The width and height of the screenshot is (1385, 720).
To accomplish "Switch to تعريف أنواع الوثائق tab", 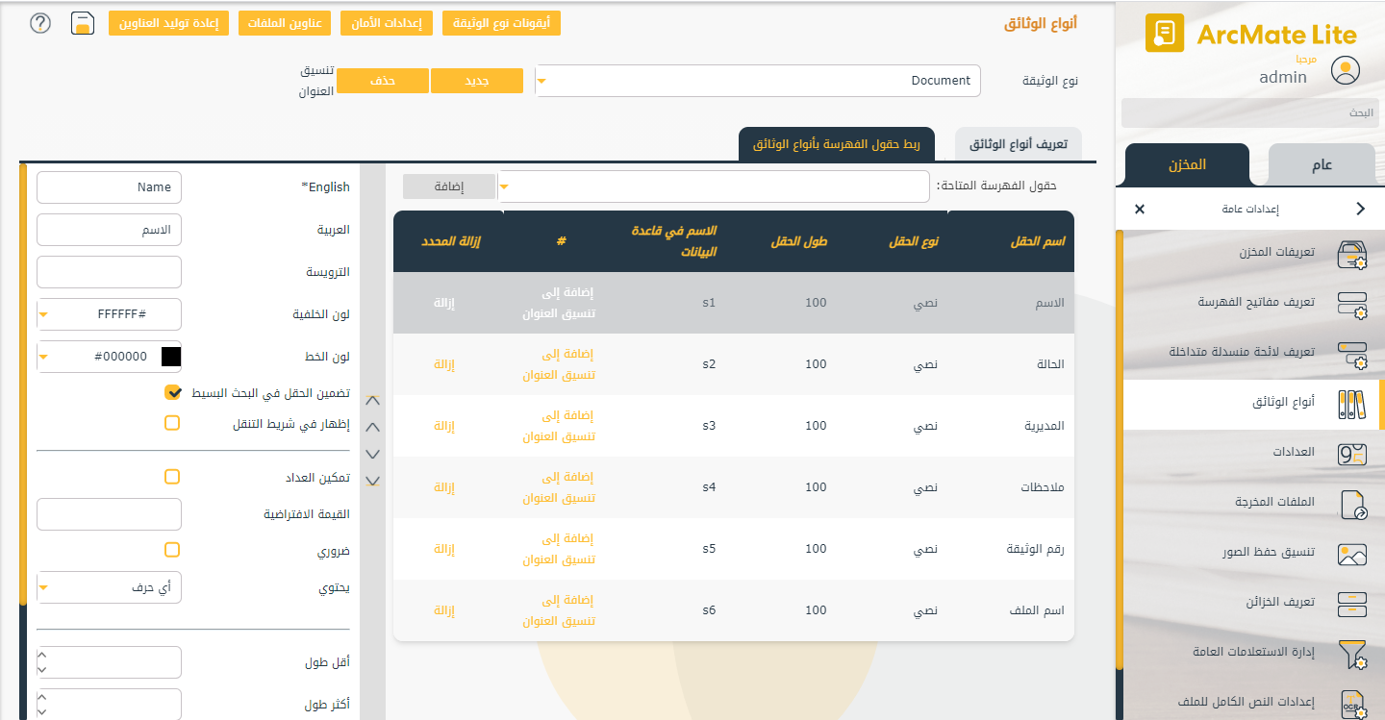I will pos(1018,144).
